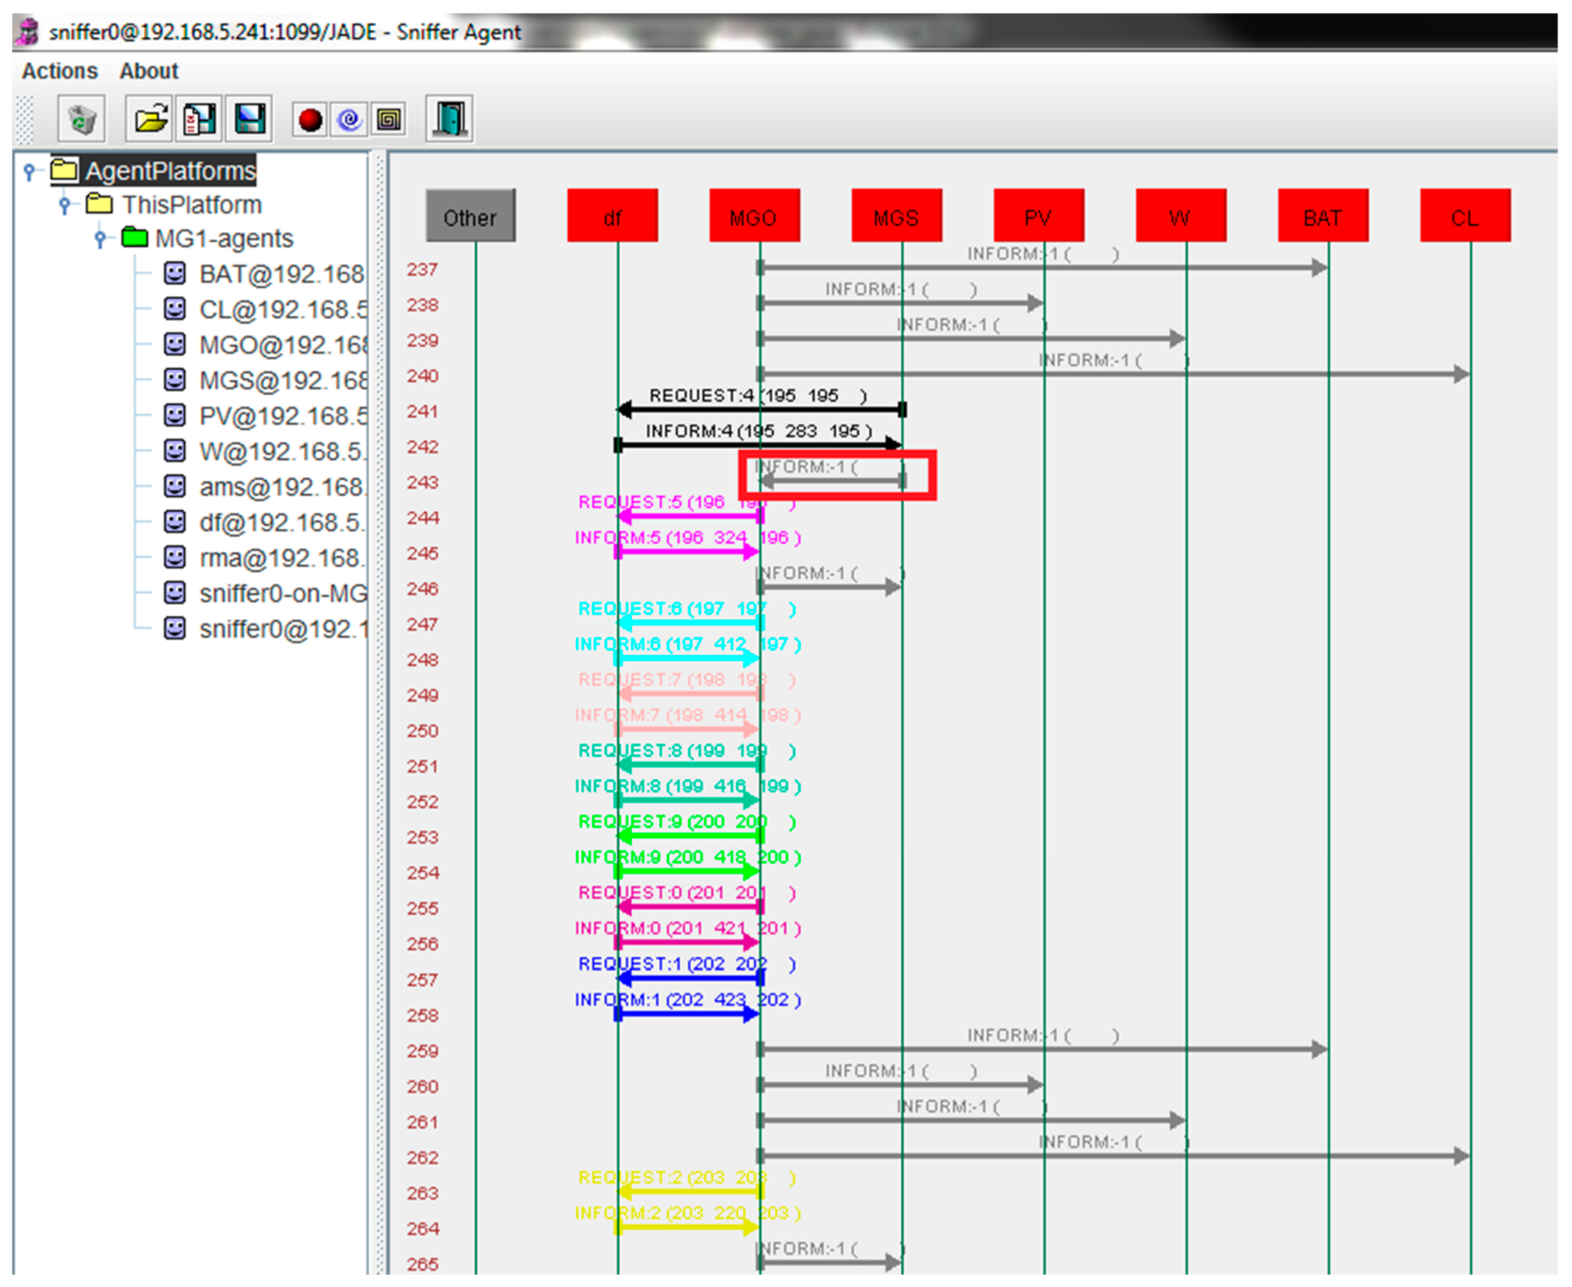Click the boxed INFORM:-1 message arrow on row 243
The height and width of the screenshot is (1287, 1572).
pyautogui.click(x=831, y=481)
